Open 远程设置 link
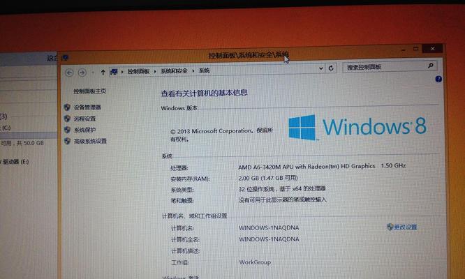This screenshot has width=465, height=279. pos(84,119)
